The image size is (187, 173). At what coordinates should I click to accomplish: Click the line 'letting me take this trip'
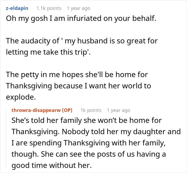48,52
